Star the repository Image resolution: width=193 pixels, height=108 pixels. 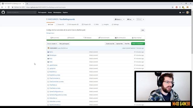(x=129, y=19)
